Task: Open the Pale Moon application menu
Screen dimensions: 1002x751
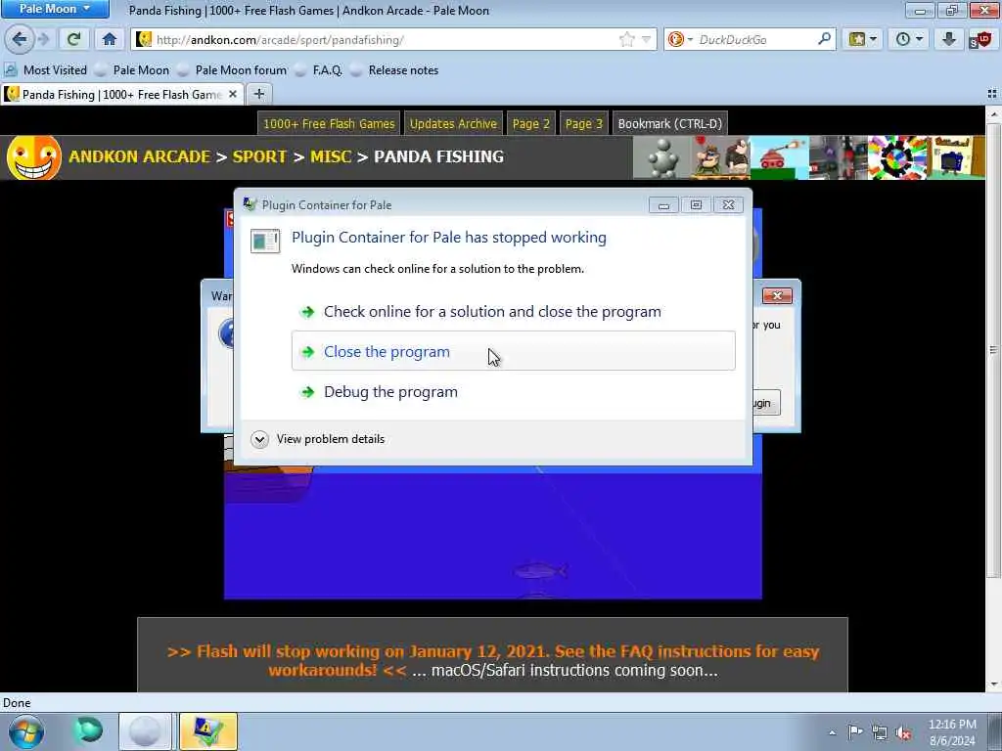Action: 55,9
